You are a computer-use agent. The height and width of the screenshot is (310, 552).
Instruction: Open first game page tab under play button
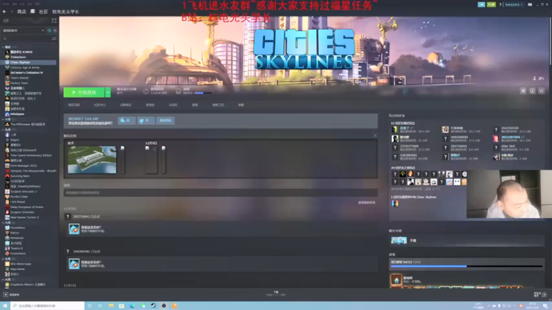coord(74,105)
